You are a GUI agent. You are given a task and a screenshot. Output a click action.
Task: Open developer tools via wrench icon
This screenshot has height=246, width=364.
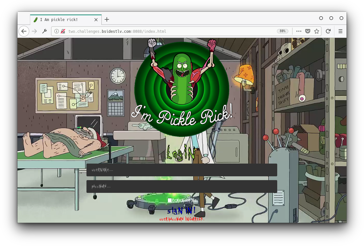pyautogui.click(x=45, y=31)
